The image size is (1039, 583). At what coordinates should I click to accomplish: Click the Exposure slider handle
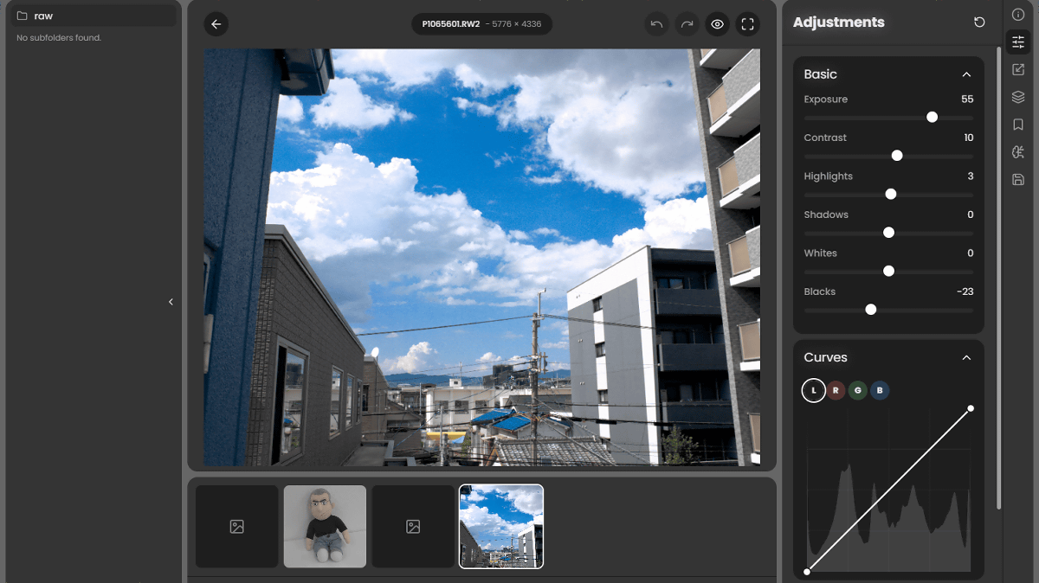[x=932, y=117]
